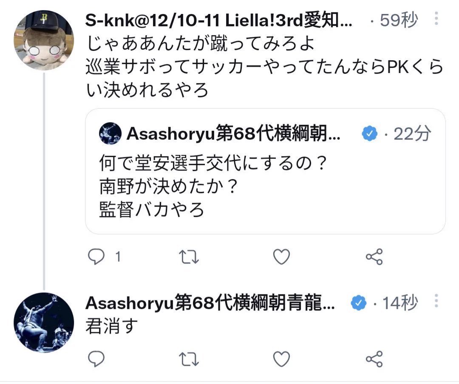Open S-knk's plush doll profile picture
459x384 pixels.
(44, 40)
